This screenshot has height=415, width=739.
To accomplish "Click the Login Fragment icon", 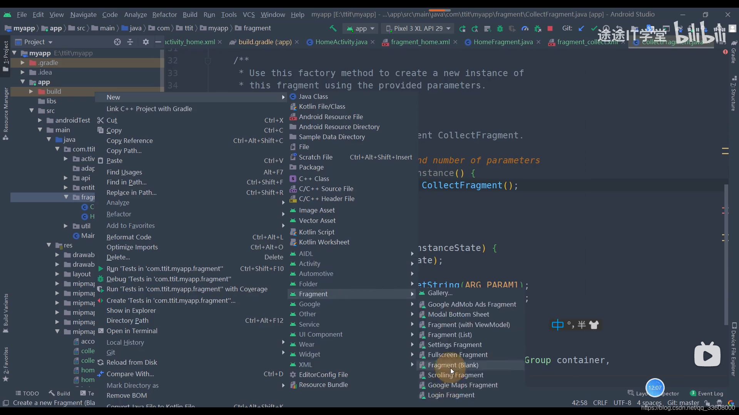I will click(422, 395).
